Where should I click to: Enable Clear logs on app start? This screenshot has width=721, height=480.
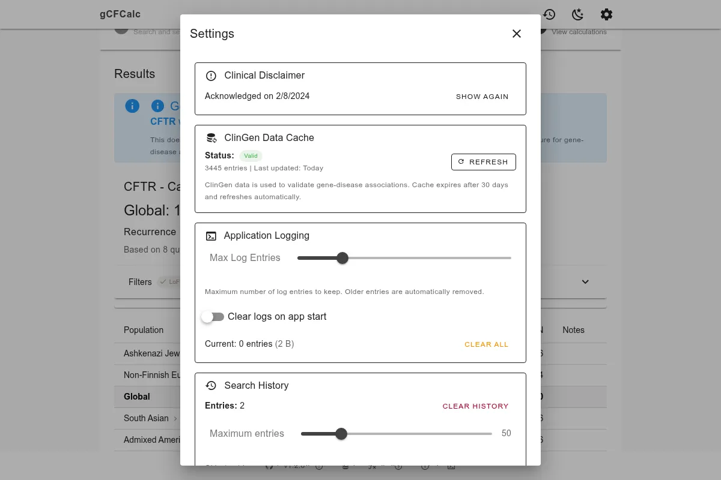(213, 317)
